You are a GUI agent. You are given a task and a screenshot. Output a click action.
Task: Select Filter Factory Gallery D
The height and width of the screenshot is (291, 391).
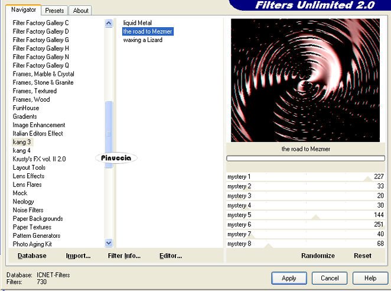(41, 31)
